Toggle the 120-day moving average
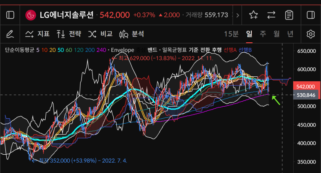The image size is (321, 173). click(78, 50)
